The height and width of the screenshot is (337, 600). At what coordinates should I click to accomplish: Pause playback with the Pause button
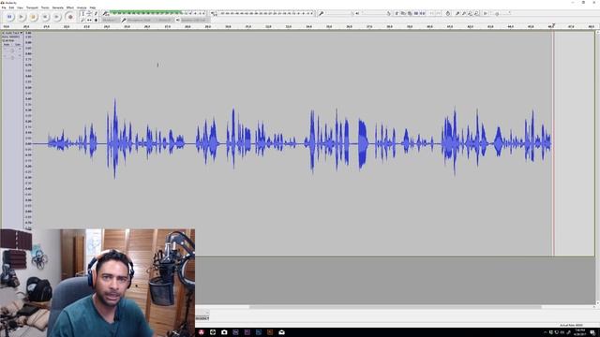pyautogui.click(x=9, y=17)
